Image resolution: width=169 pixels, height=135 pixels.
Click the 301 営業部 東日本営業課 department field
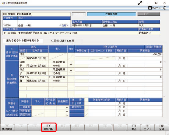37,14
